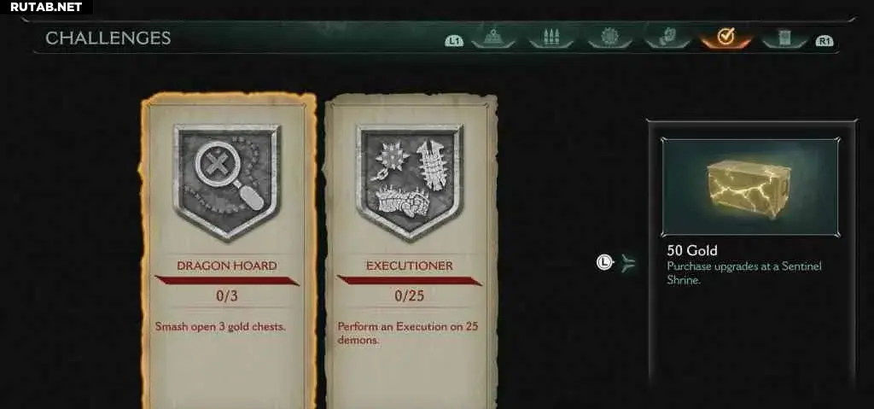Click the Executioner weapons shield badge
This screenshot has height=409, width=874.
(x=409, y=181)
